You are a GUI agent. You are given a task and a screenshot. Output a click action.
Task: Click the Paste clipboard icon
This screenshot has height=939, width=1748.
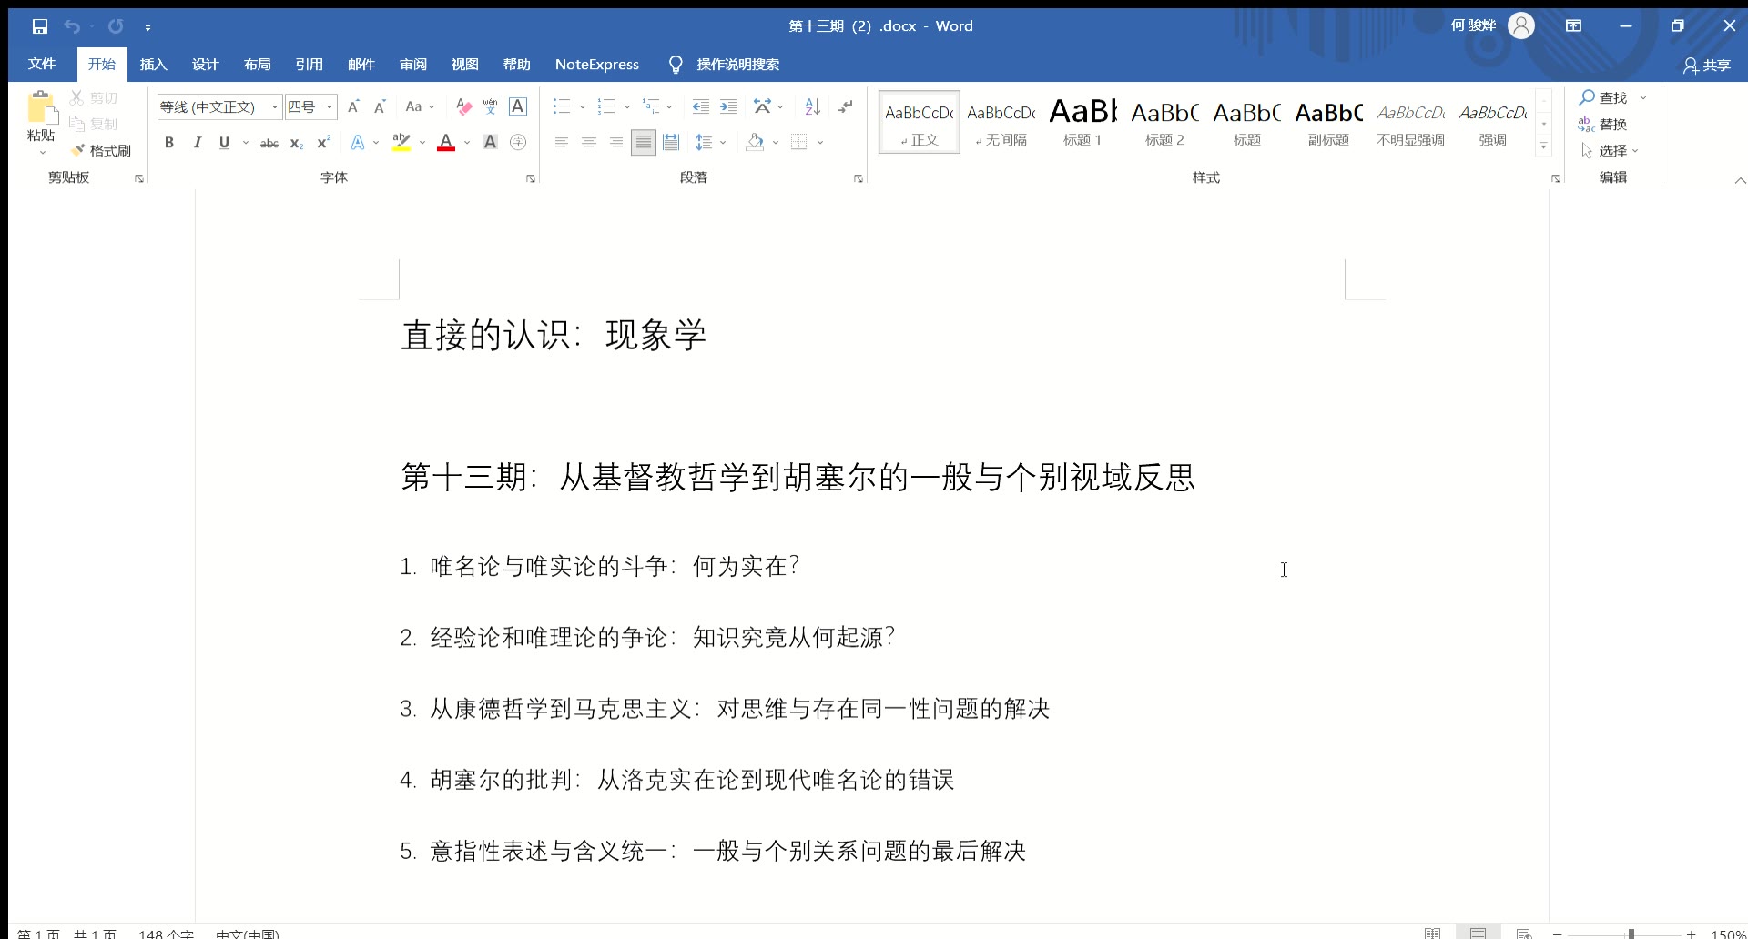tap(41, 107)
